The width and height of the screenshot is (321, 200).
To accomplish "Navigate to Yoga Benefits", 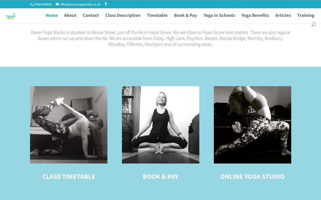I will [255, 15].
